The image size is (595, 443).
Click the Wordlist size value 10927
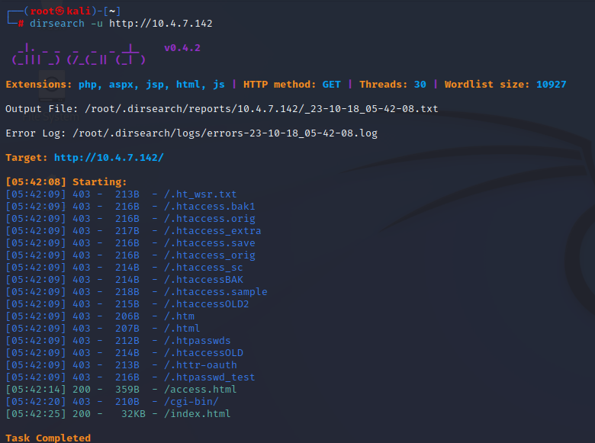tap(551, 84)
